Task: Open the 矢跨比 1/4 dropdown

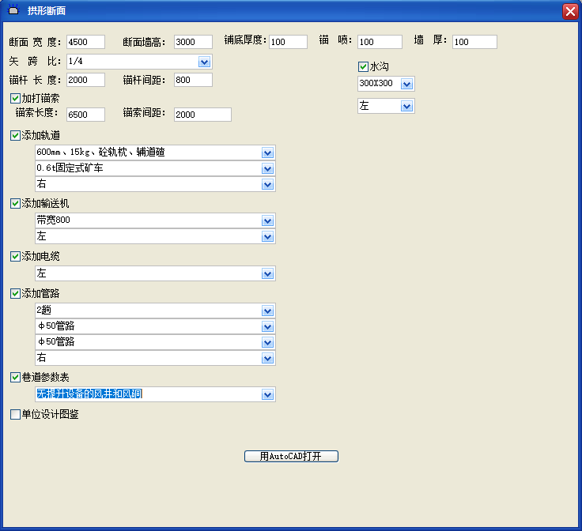Action: pos(204,62)
